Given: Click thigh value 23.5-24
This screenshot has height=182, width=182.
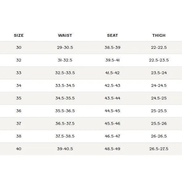Looking at the screenshot, I should point(159,73).
